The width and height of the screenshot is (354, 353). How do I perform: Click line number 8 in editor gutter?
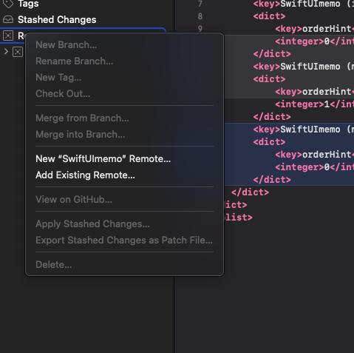(x=200, y=16)
